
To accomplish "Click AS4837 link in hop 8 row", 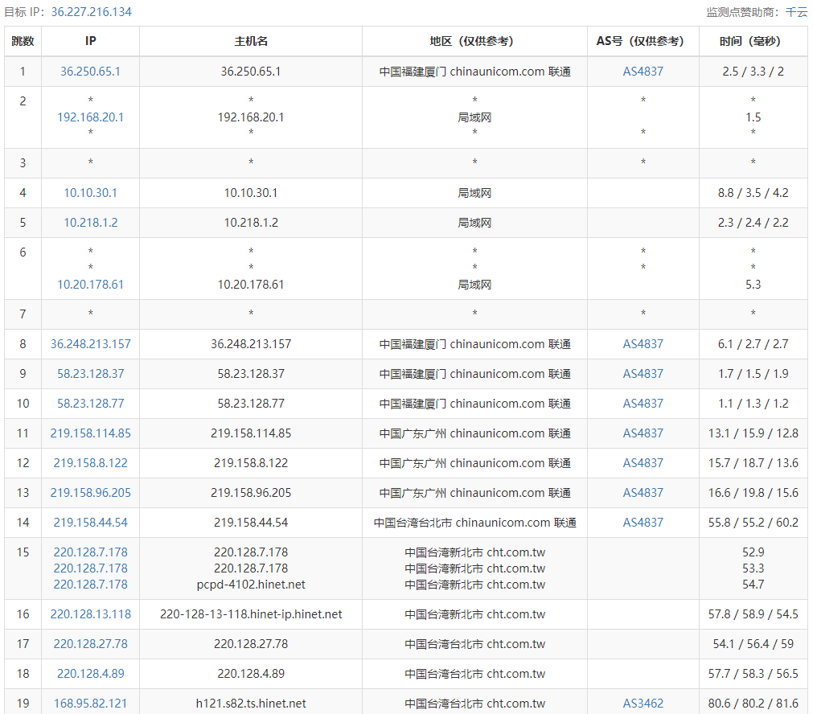I will click(x=643, y=344).
